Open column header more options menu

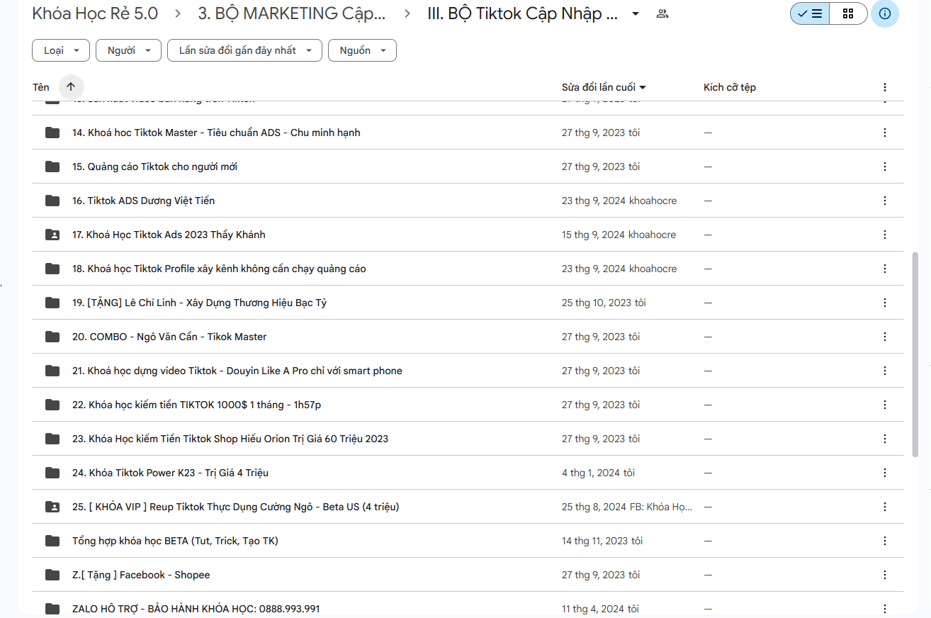tap(885, 87)
